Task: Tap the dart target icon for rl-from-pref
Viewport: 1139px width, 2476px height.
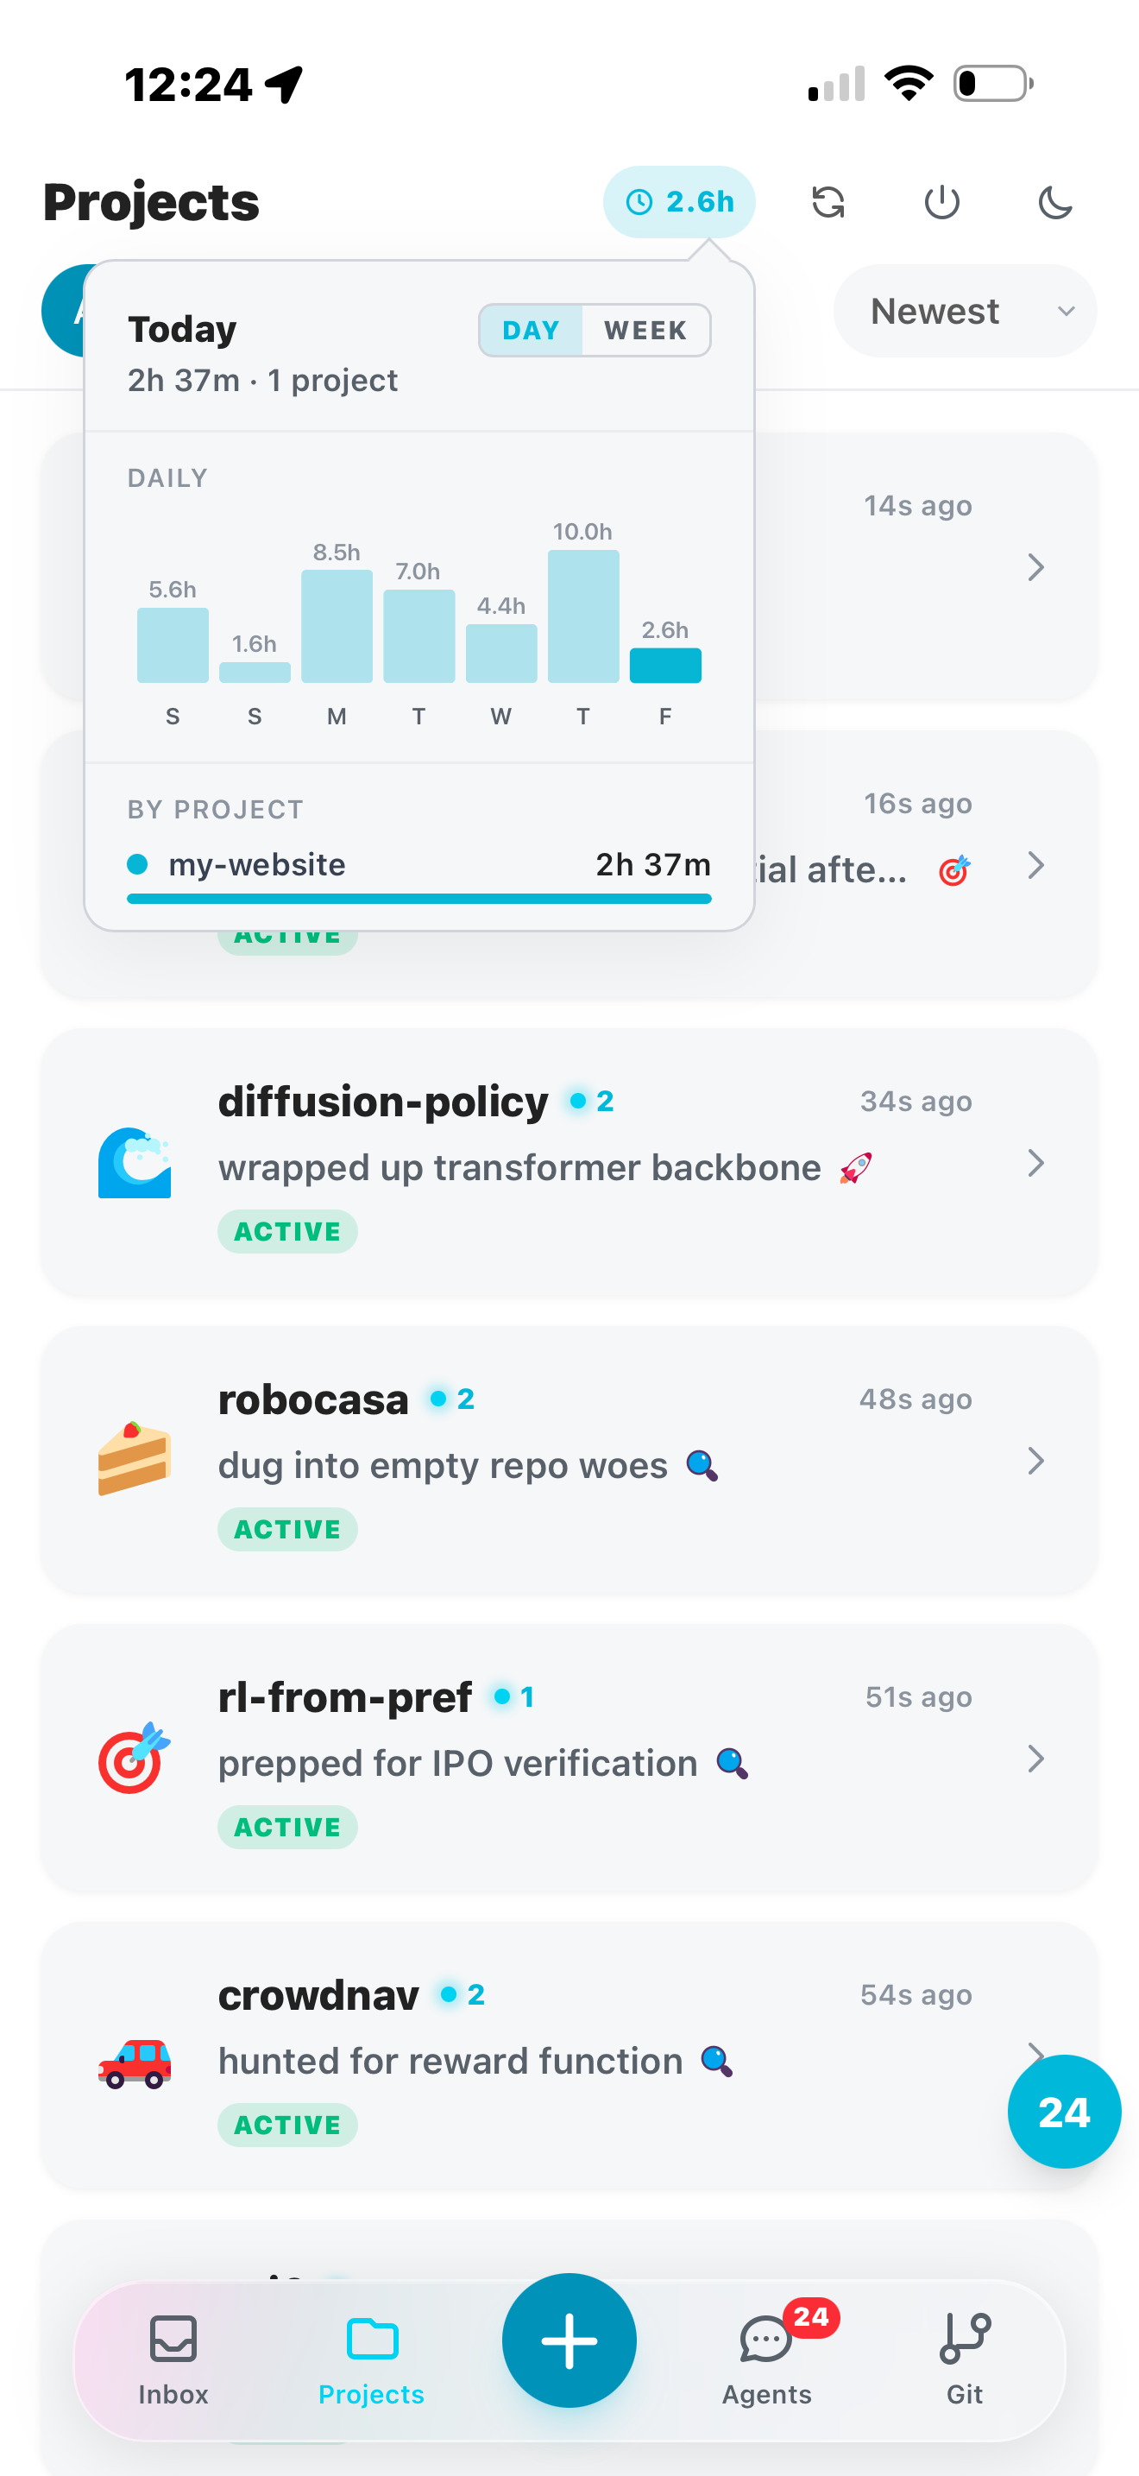Action: coord(135,1759)
